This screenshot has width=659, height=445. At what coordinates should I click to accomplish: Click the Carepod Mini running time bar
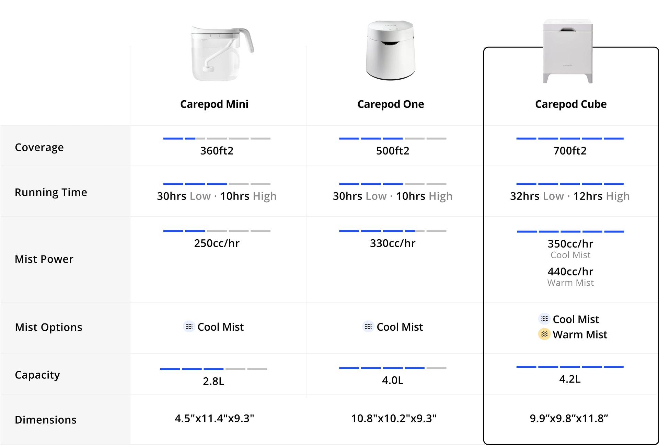pos(217,184)
